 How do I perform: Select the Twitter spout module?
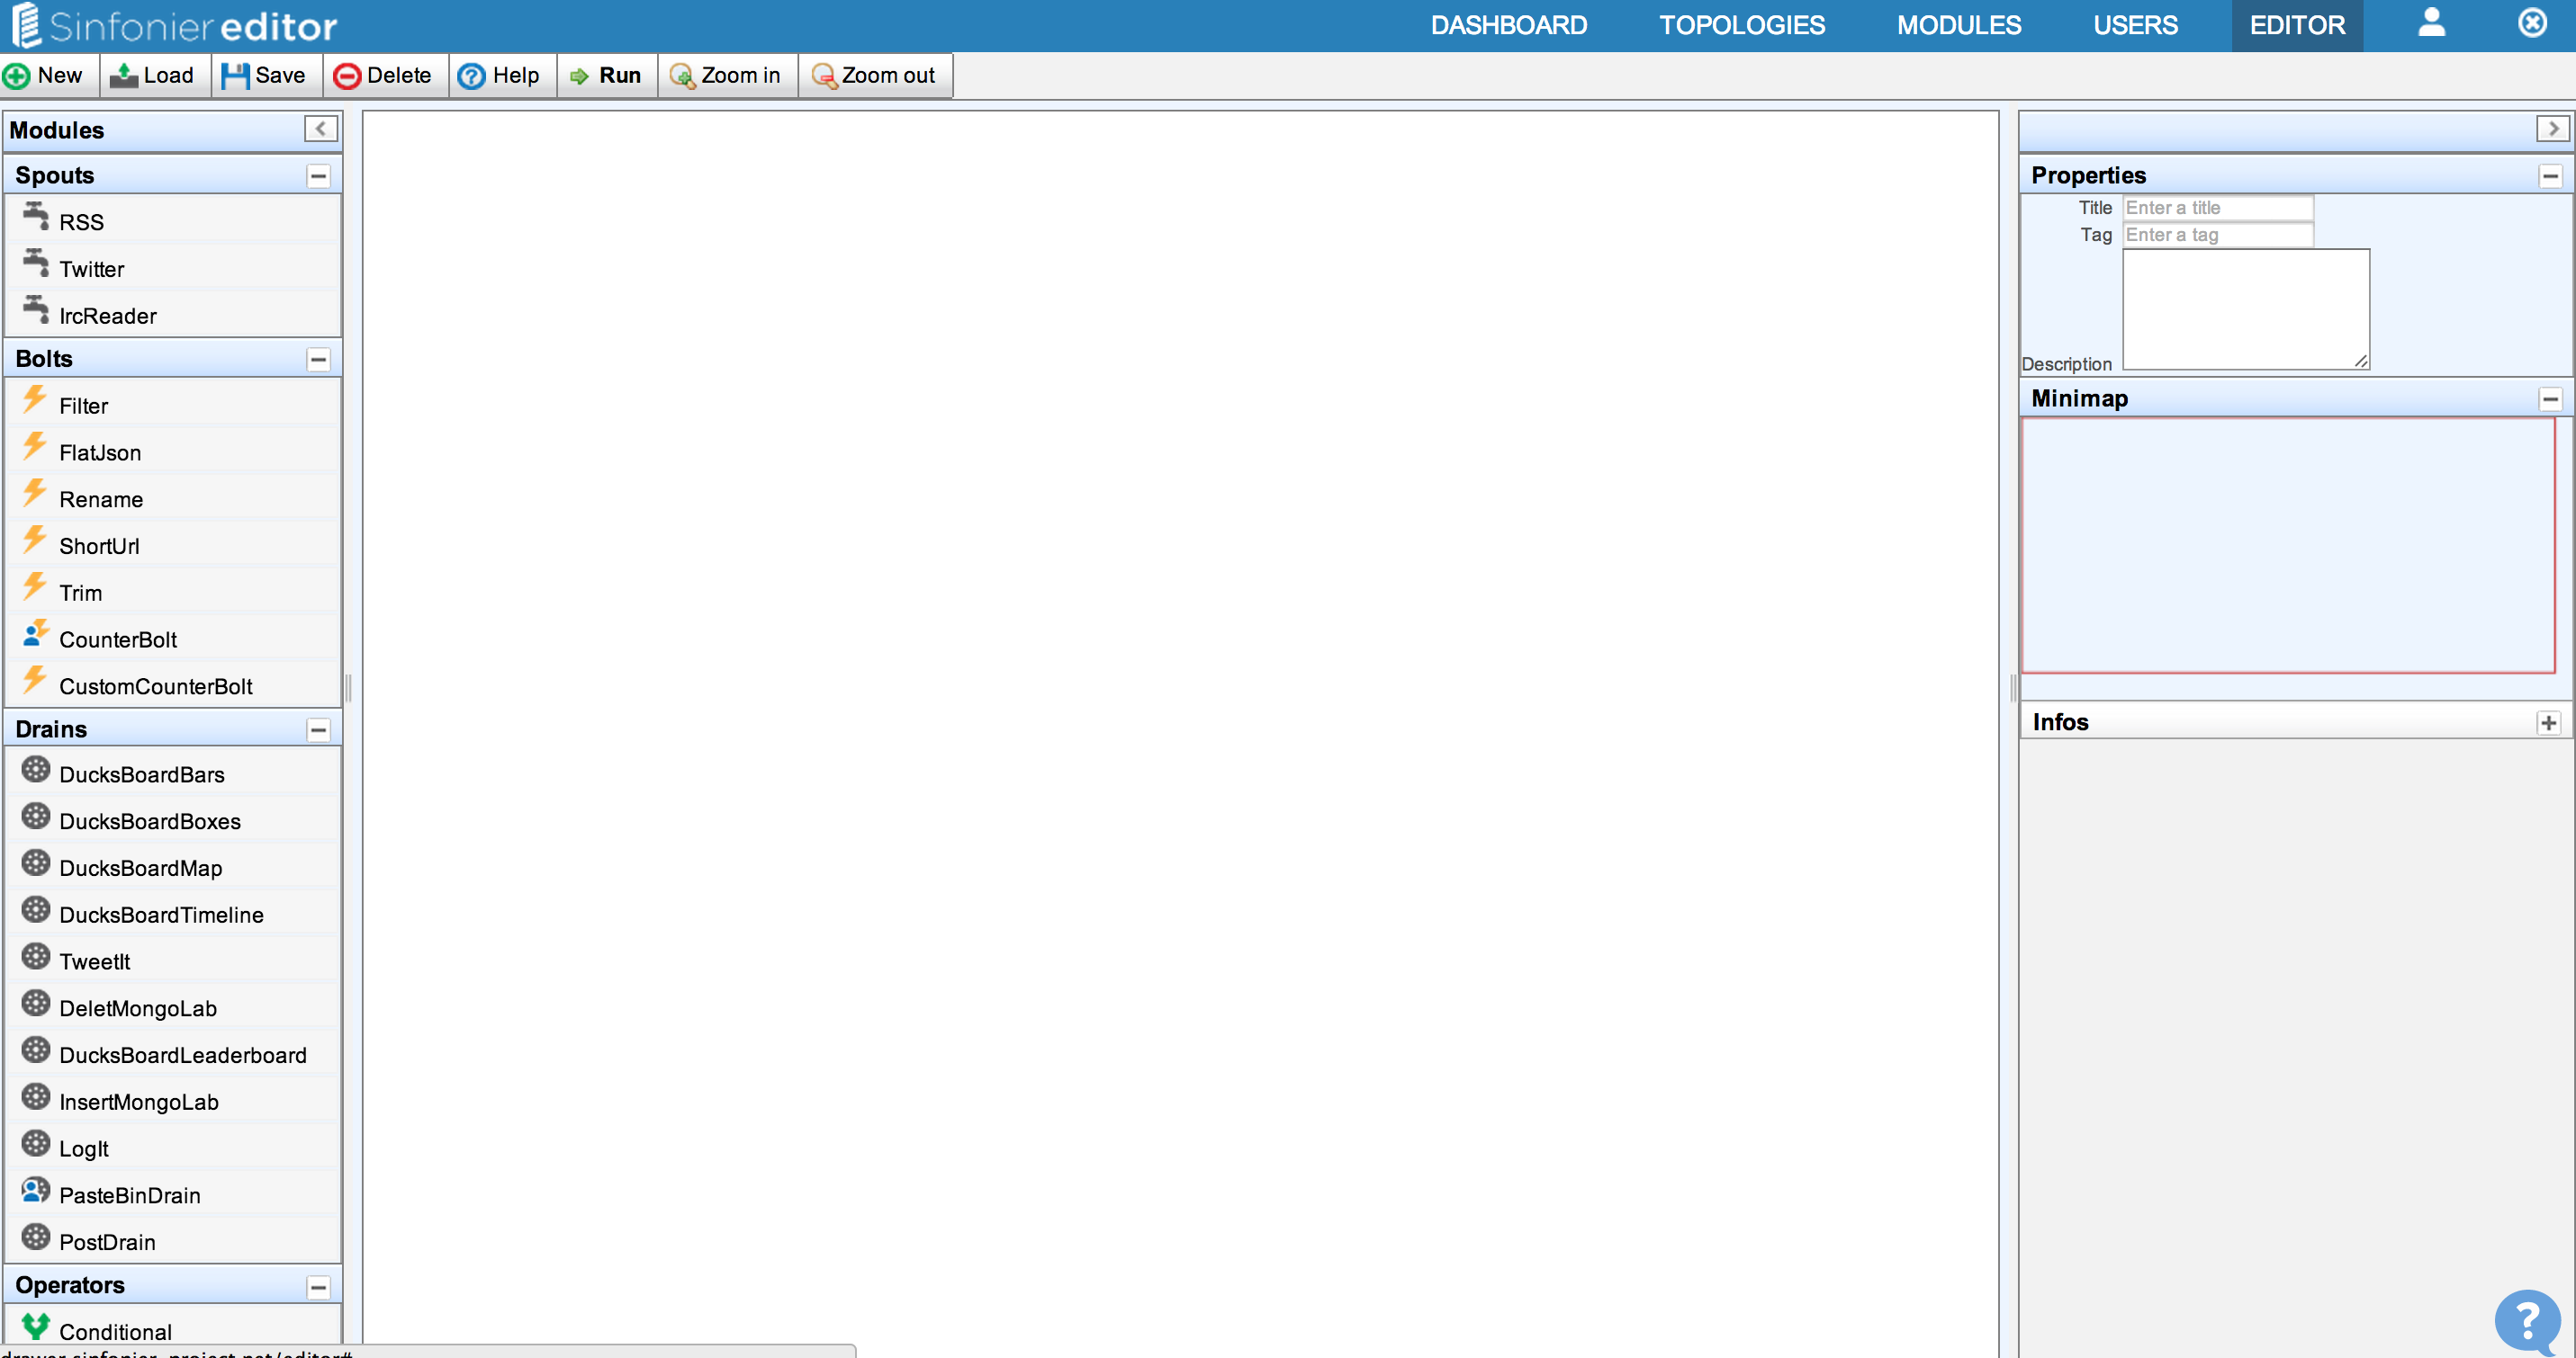pyautogui.click(x=91, y=268)
